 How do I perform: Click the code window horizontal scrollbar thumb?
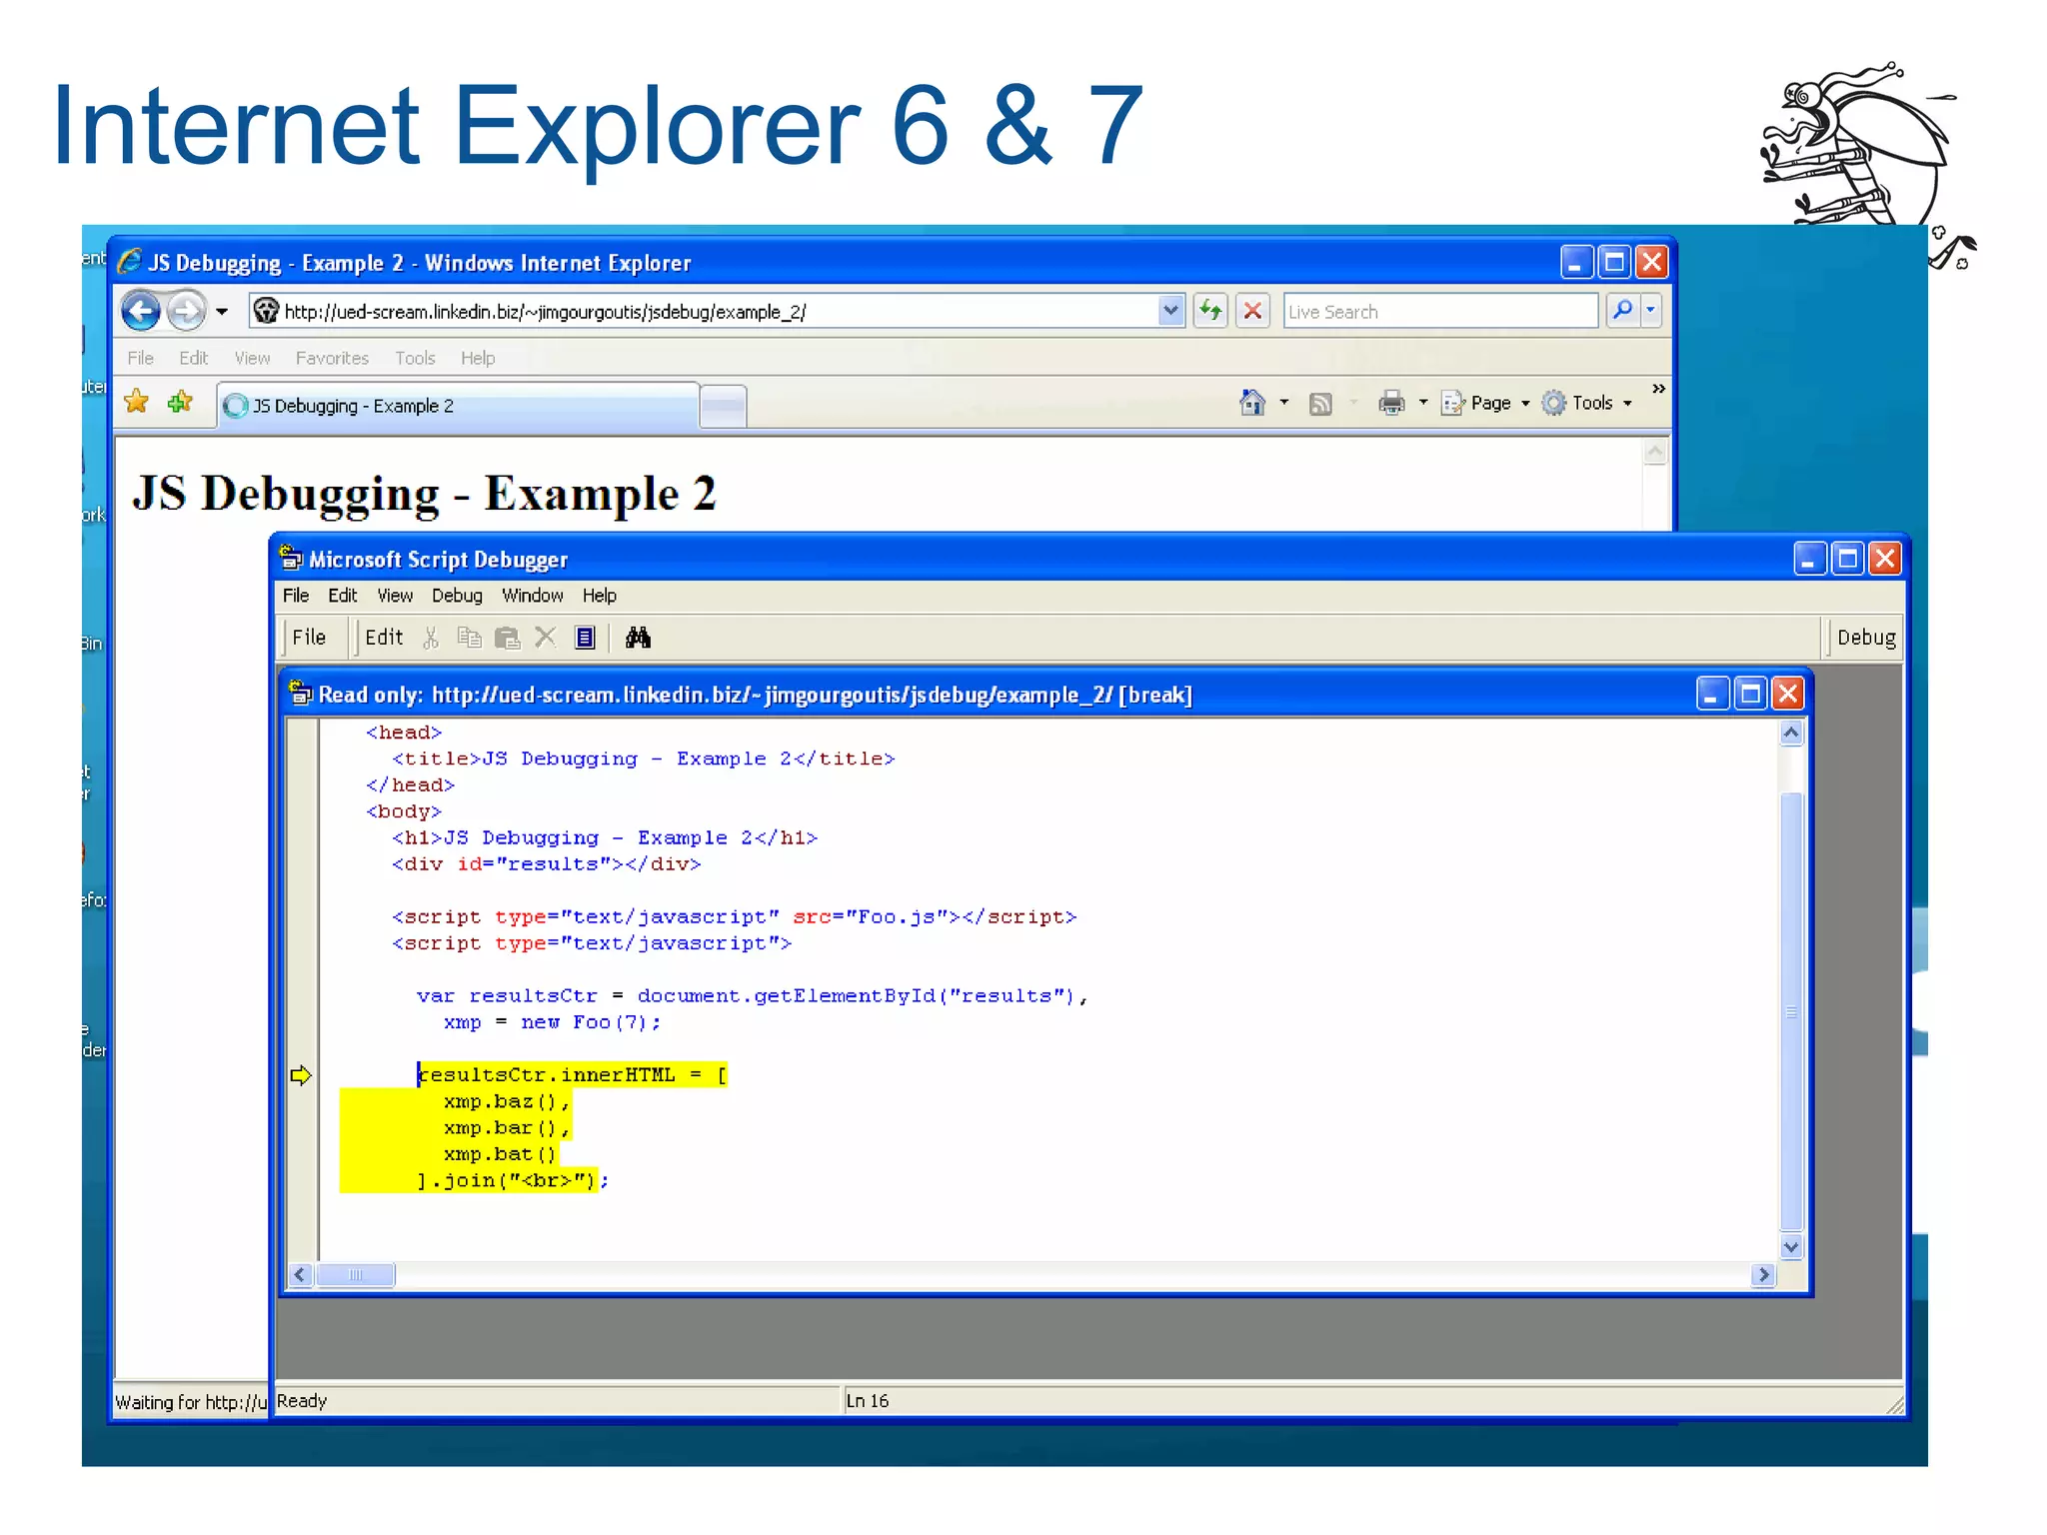pyautogui.click(x=355, y=1274)
